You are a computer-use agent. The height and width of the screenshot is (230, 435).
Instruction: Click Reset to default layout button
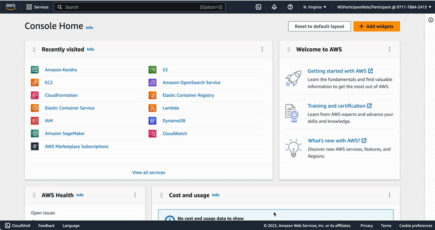319,26
